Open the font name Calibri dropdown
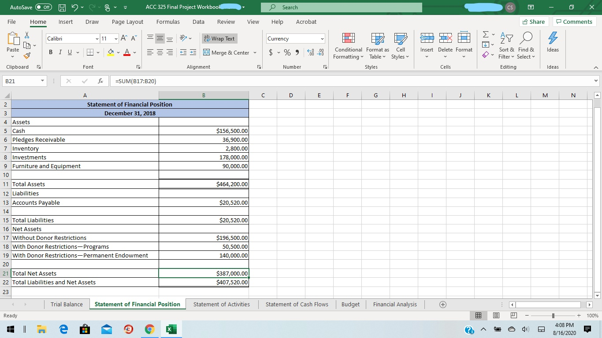 97,39
